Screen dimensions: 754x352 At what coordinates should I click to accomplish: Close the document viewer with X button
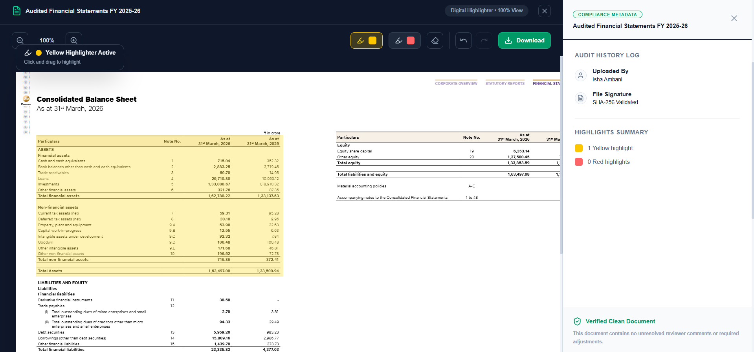pyautogui.click(x=545, y=11)
